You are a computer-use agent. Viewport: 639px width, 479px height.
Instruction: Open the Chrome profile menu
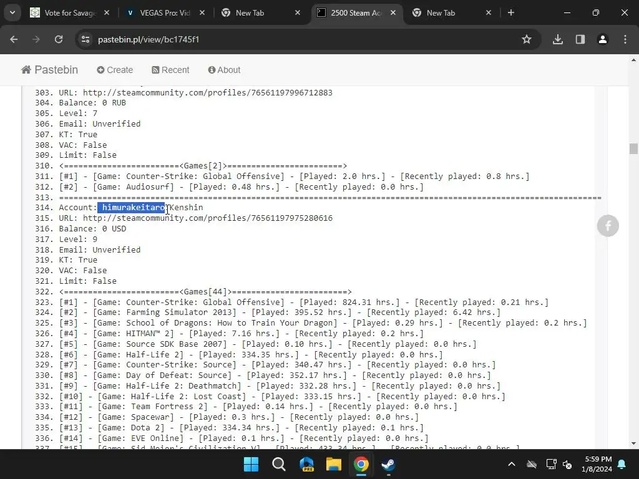tap(603, 39)
